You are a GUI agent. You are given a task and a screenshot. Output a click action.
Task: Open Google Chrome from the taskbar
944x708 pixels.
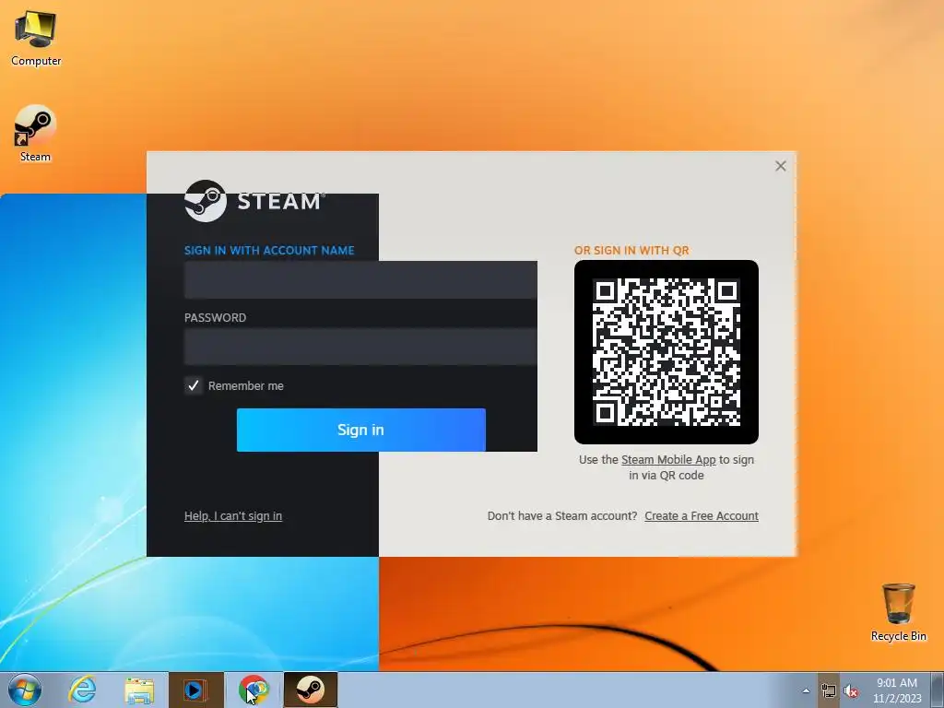253,690
